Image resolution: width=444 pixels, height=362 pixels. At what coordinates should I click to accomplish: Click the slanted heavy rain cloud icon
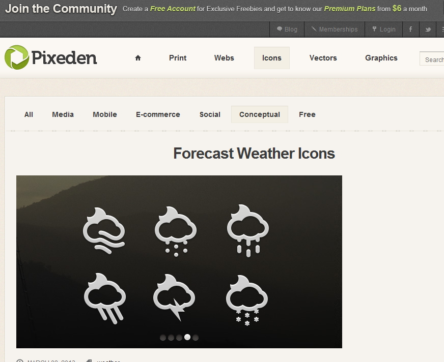105,298
